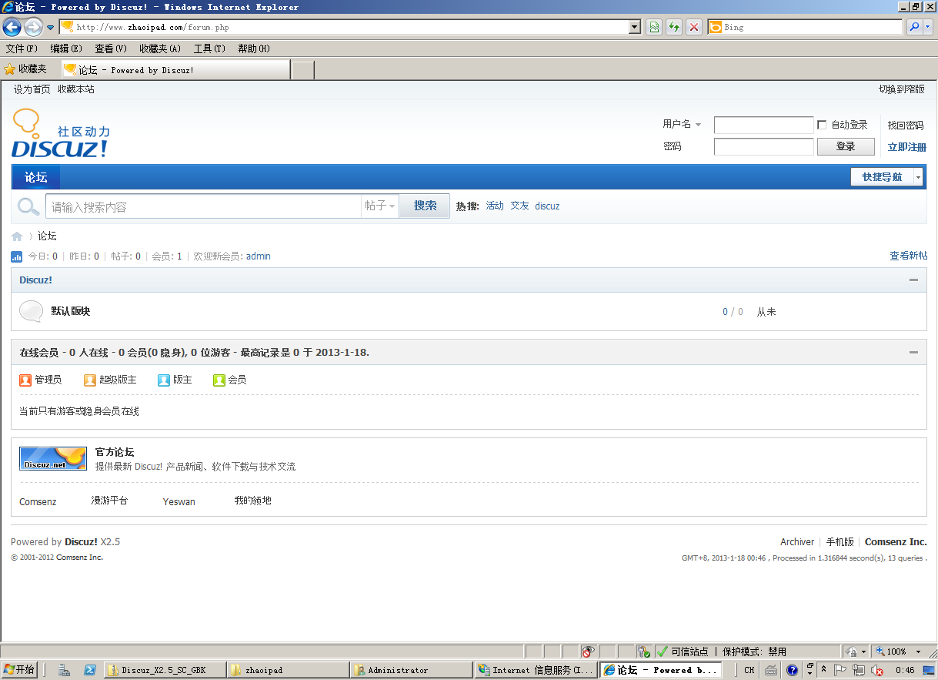Open the 官方论坛 link

(115, 452)
